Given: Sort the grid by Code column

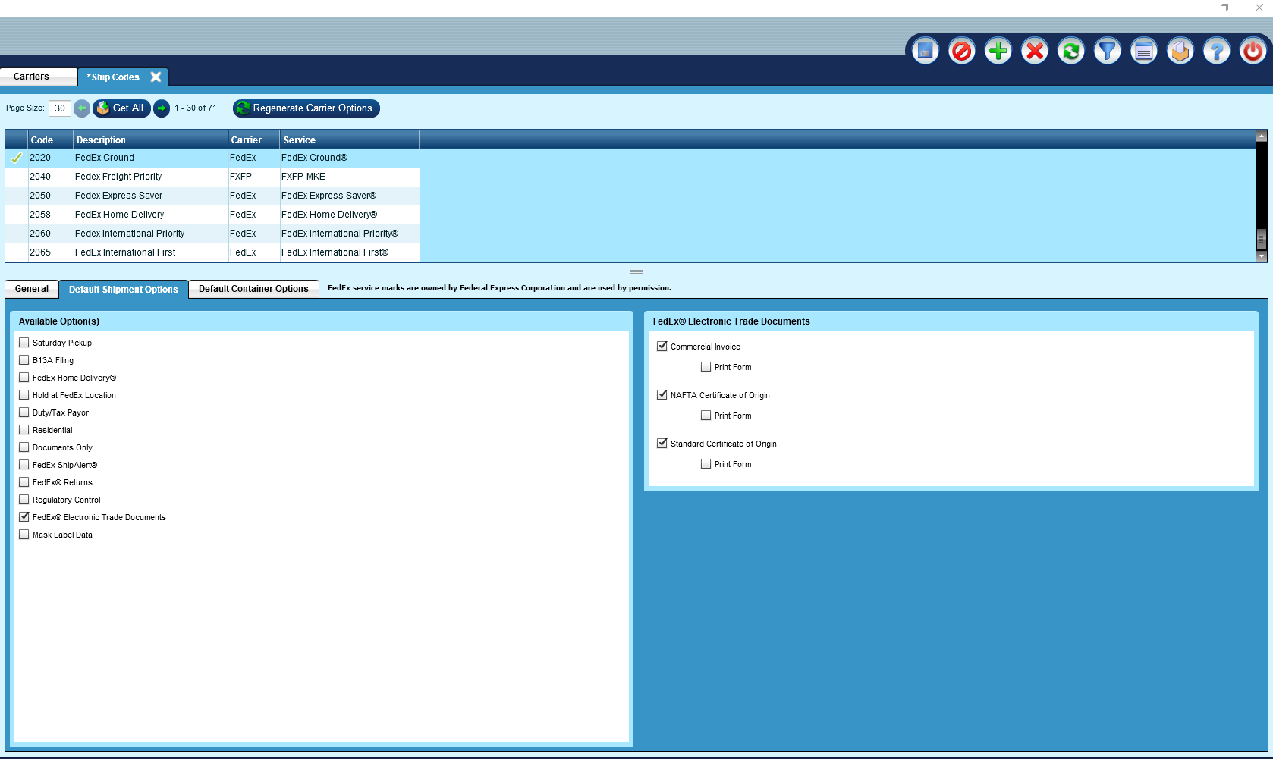Looking at the screenshot, I should click(50, 140).
